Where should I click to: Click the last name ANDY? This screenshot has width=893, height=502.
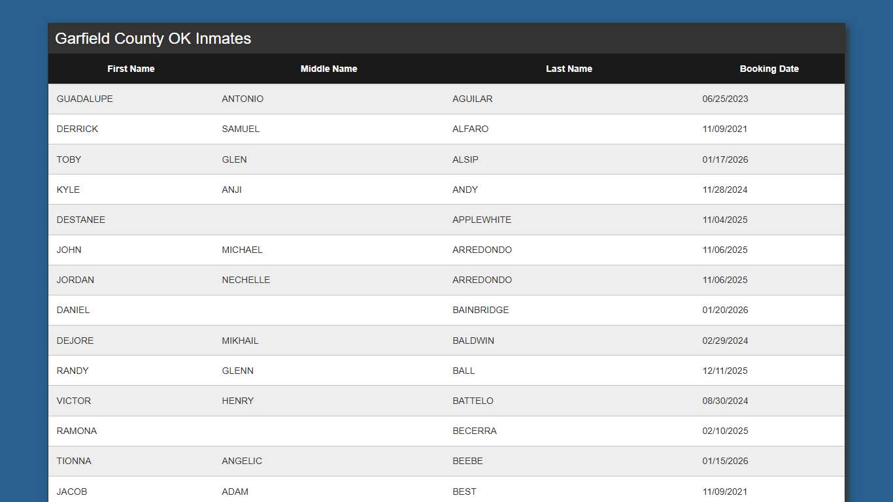pos(464,190)
